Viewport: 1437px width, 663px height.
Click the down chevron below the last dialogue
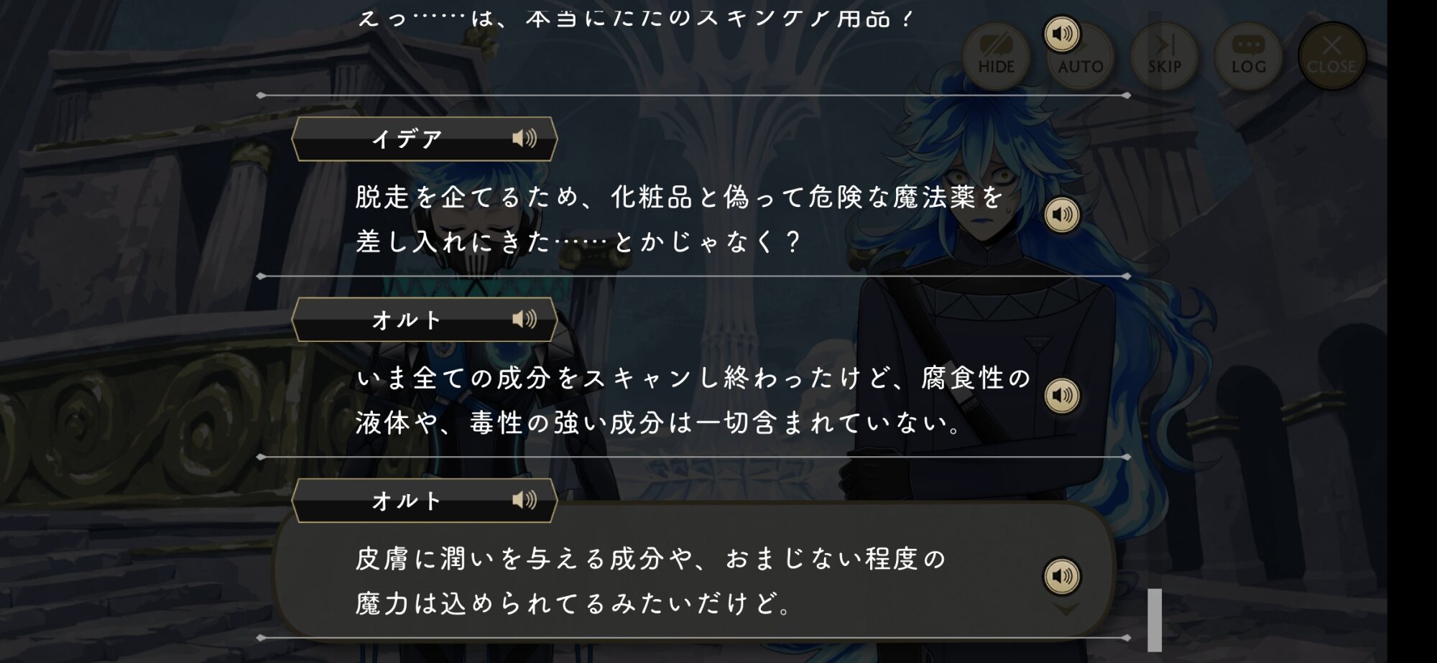(x=1066, y=609)
